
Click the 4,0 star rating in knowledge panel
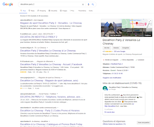(x=108, y=51)
